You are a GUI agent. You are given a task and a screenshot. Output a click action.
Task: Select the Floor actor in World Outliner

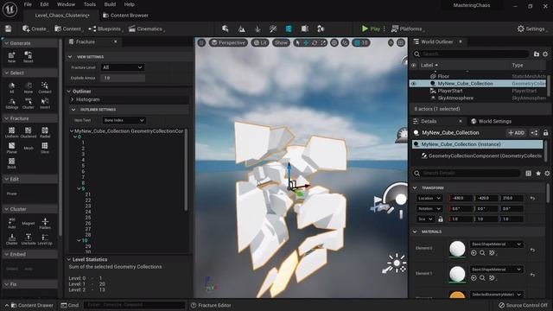tap(443, 76)
